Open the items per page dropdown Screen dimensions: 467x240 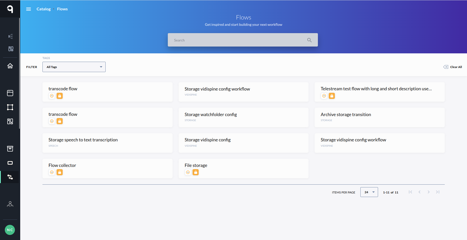point(369,192)
